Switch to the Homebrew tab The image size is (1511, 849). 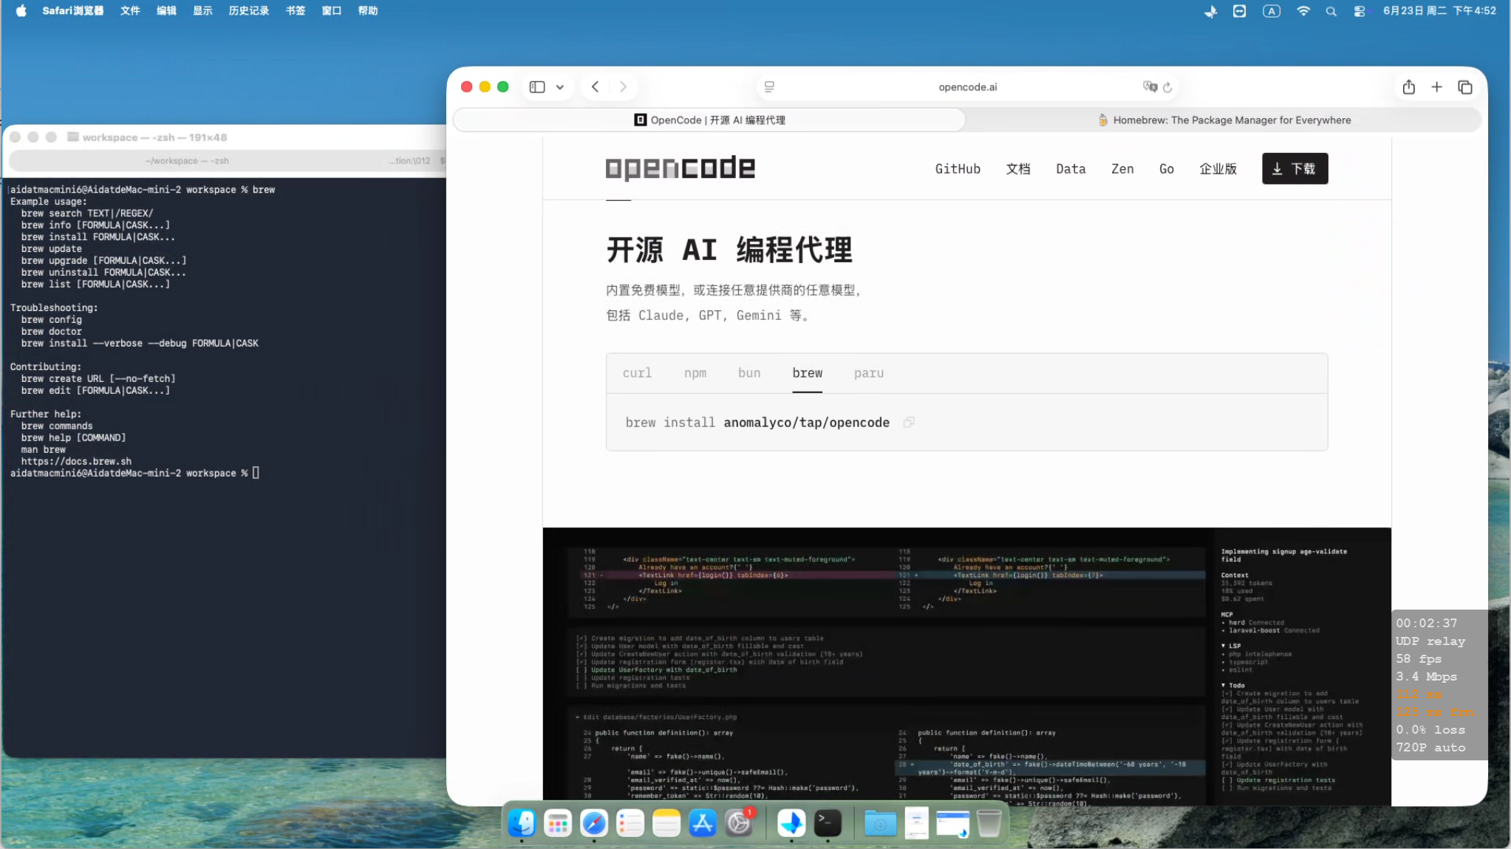click(x=1224, y=120)
